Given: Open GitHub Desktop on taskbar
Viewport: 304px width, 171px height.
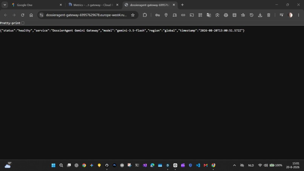Looking at the screenshot, I should pos(107,165).
